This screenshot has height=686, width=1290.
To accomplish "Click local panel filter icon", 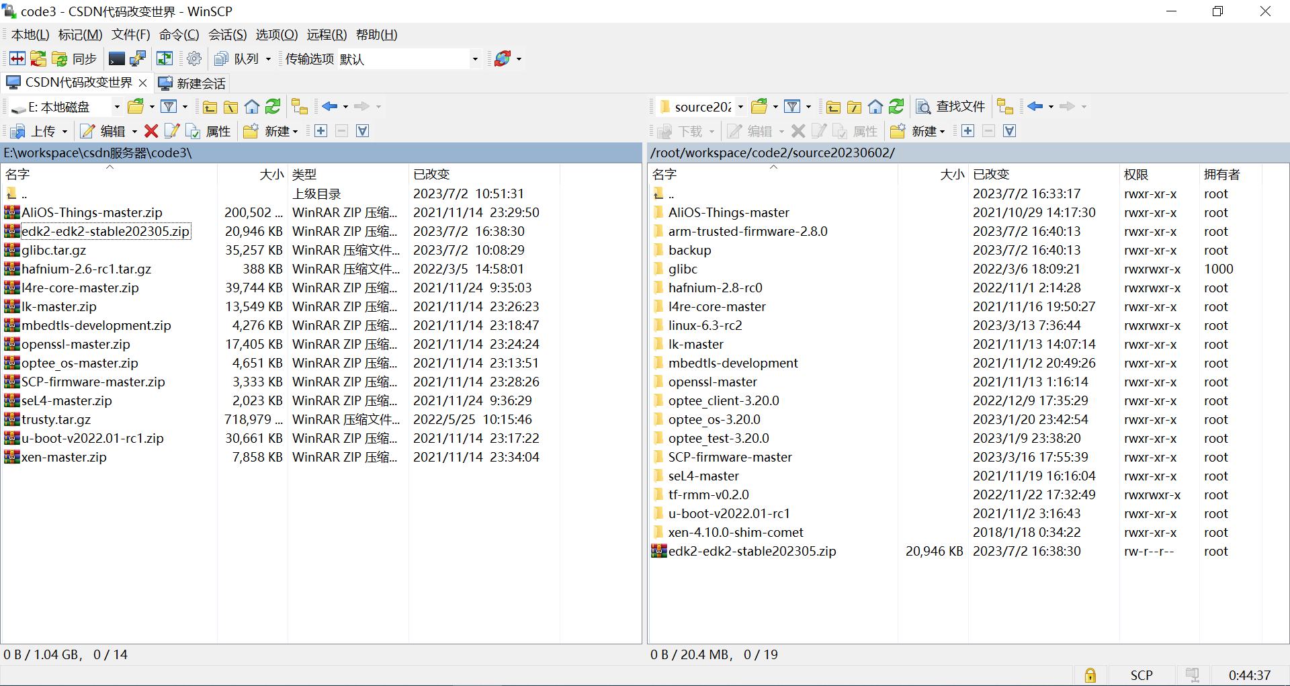I will 169,107.
